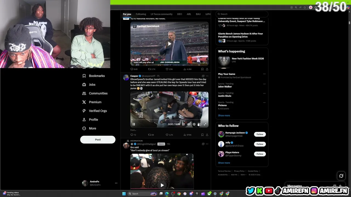351x197 pixels.
Task: Go to Communities
Action: (x=95, y=93)
